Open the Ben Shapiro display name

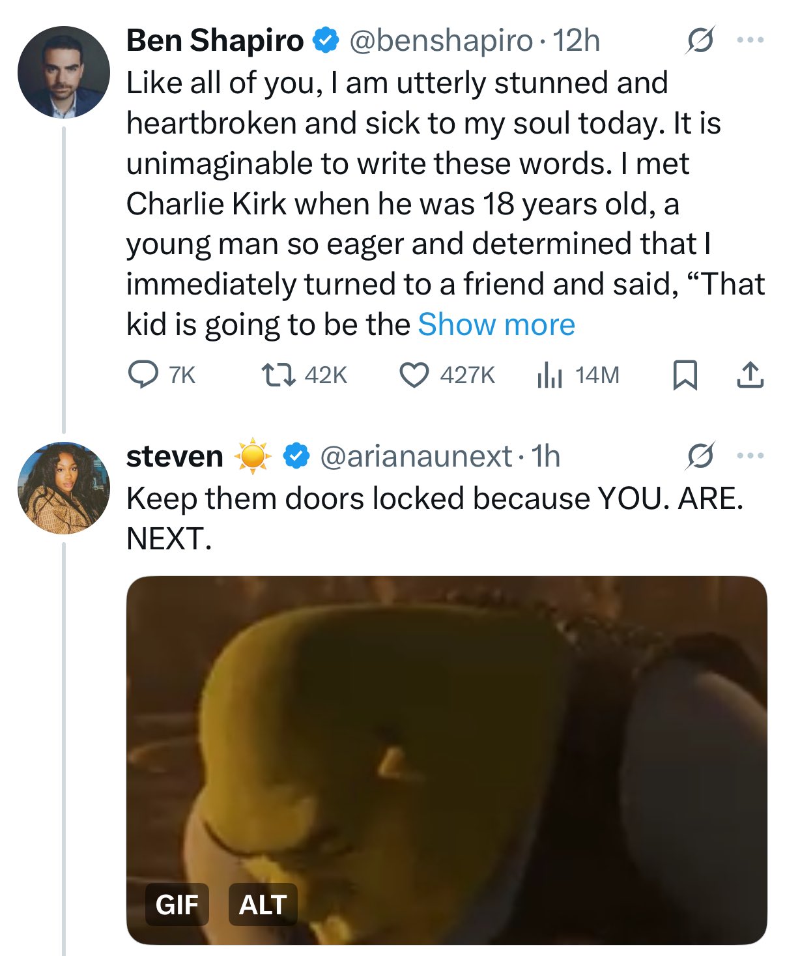click(x=215, y=40)
